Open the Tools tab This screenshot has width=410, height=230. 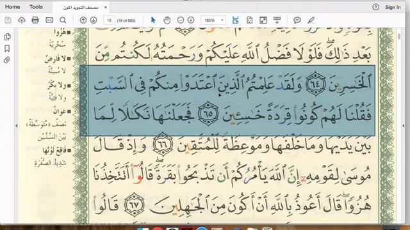point(36,7)
